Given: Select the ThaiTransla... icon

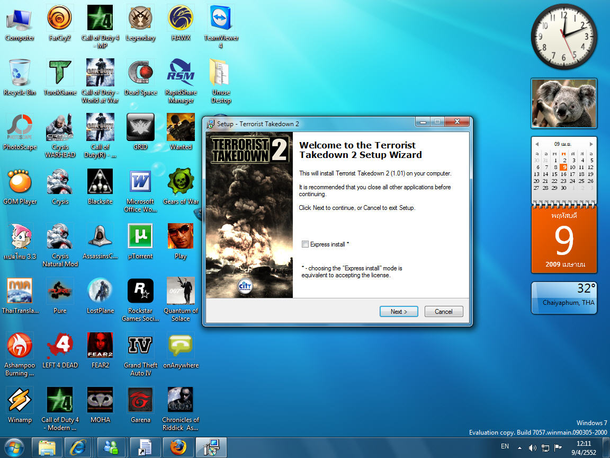Looking at the screenshot, I should tap(20, 295).
